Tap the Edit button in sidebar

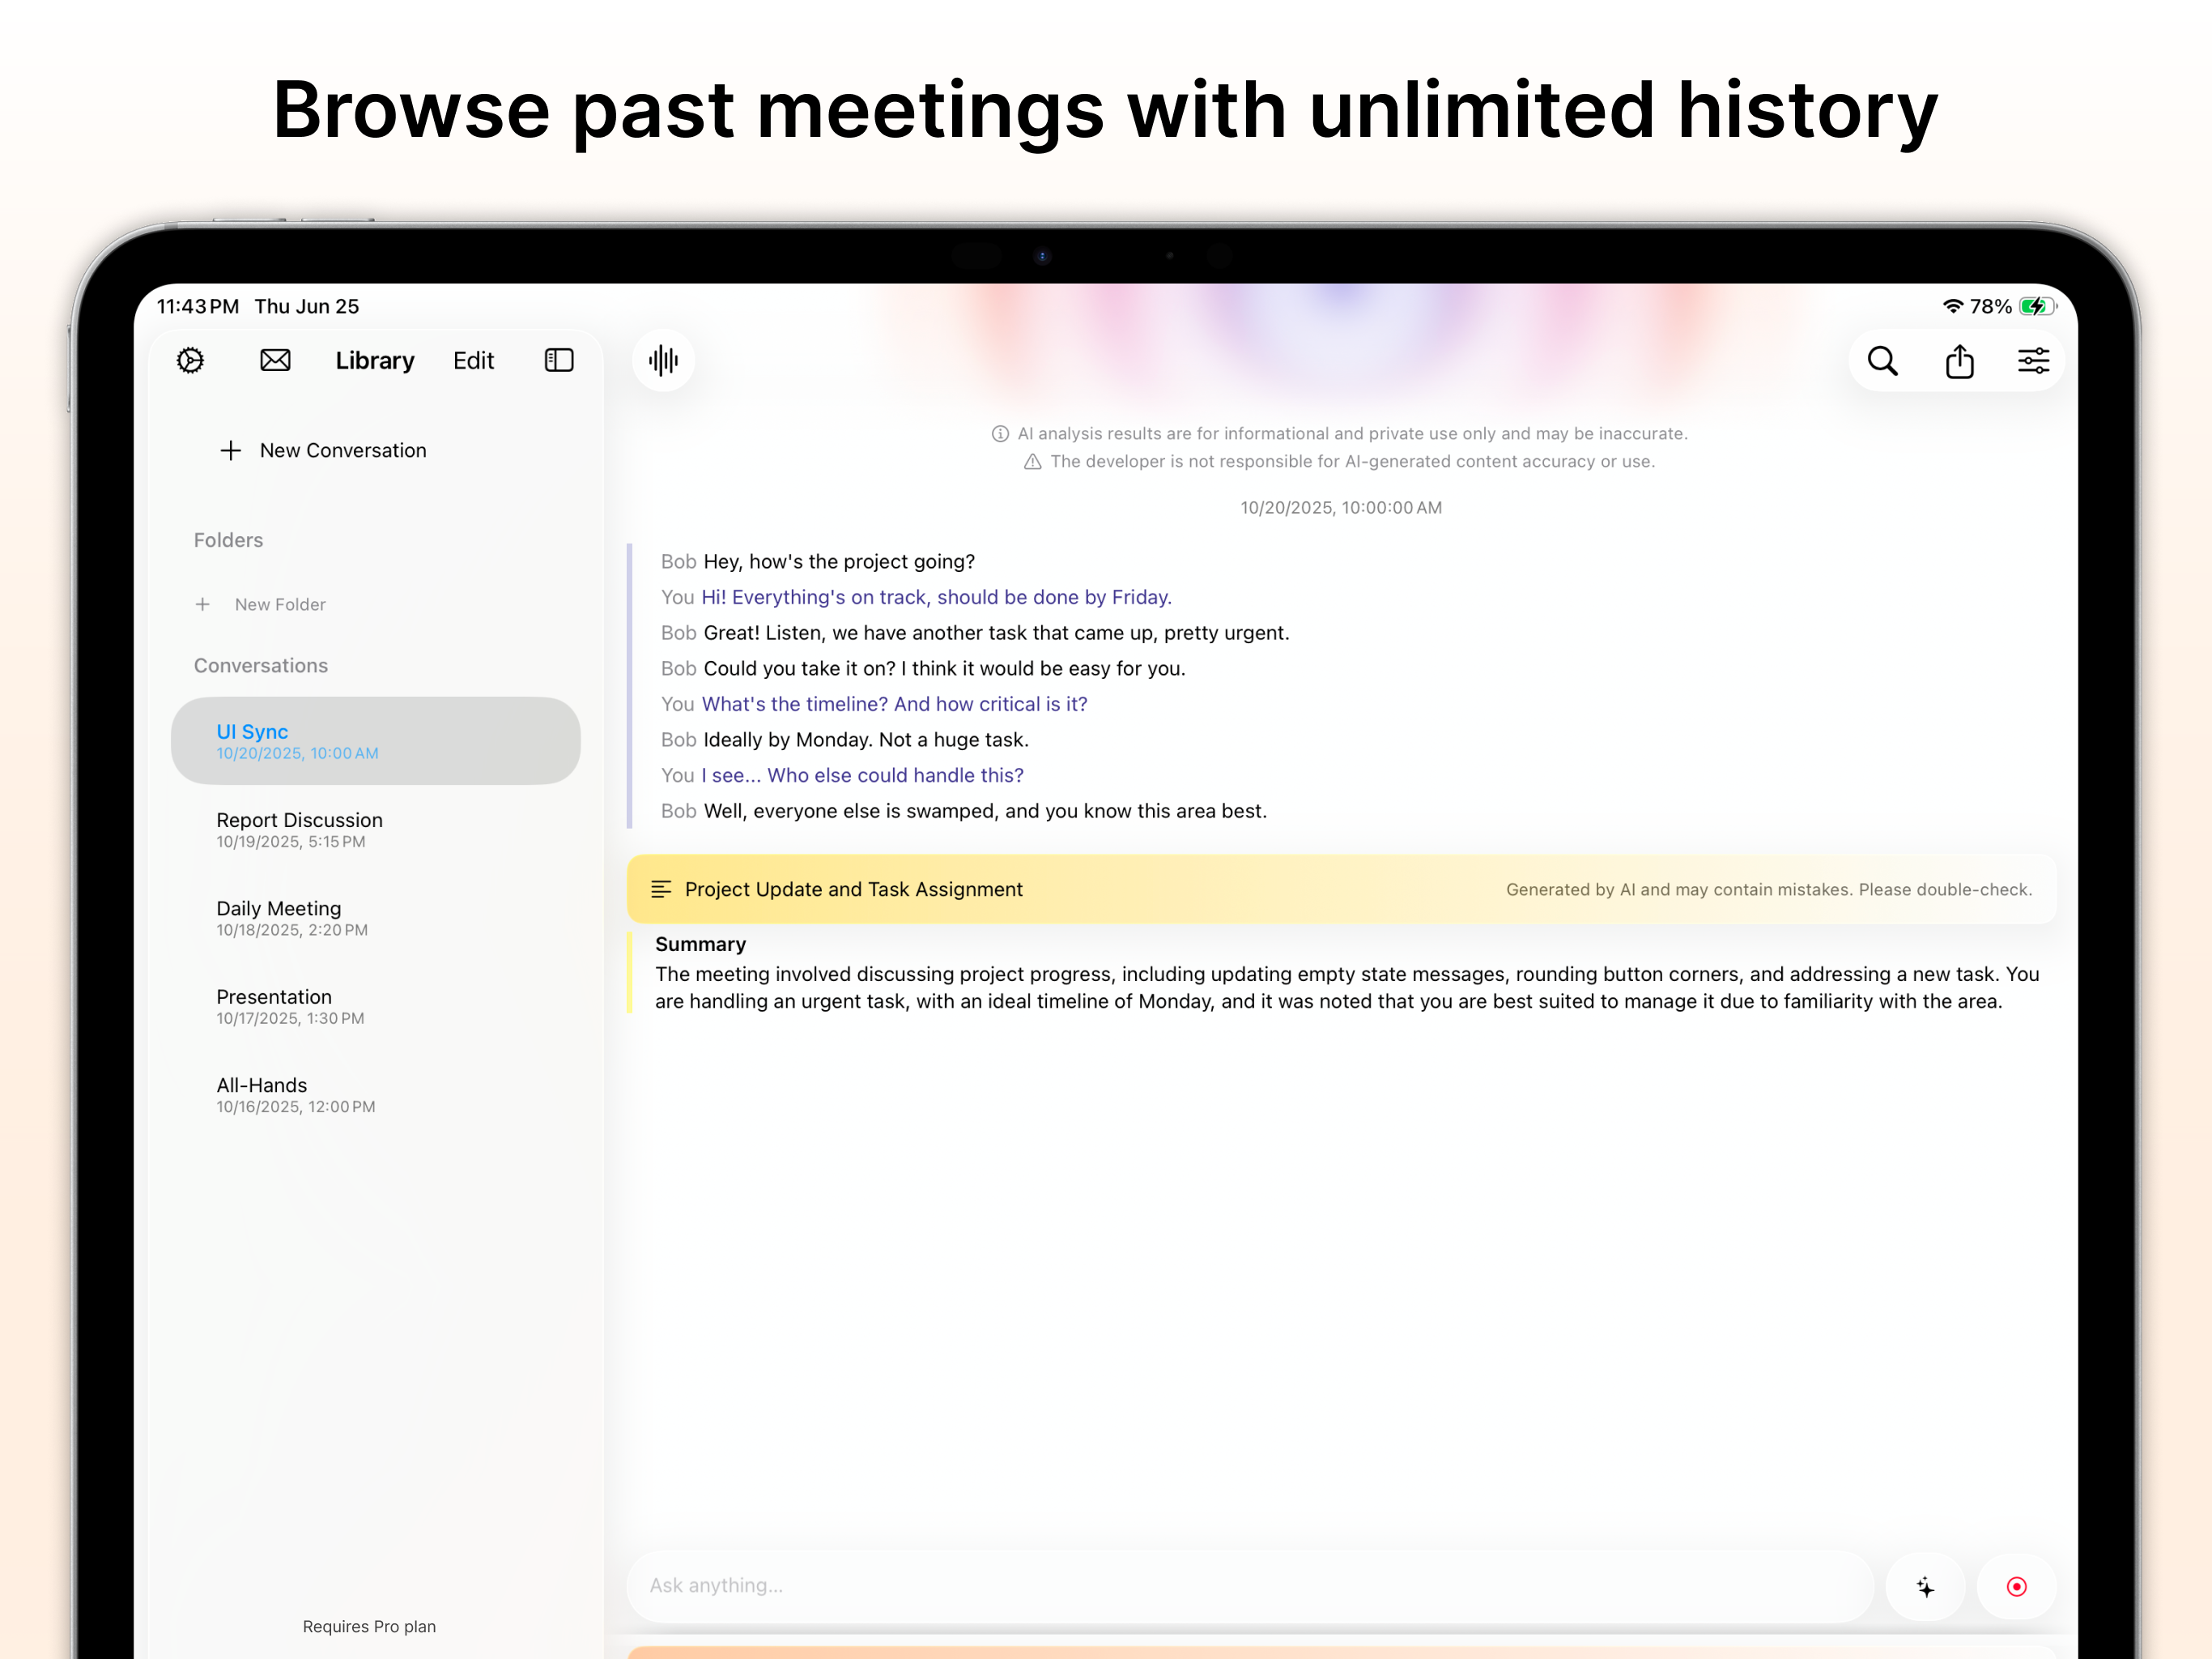473,360
